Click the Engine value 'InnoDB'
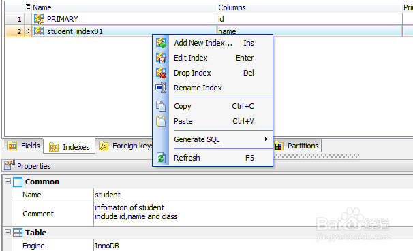Viewport: 413px width, 251px height. click(x=254, y=246)
